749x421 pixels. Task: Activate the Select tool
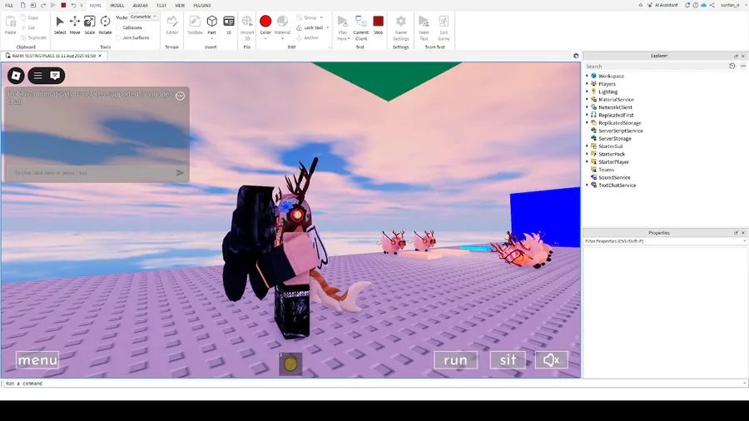tap(60, 25)
